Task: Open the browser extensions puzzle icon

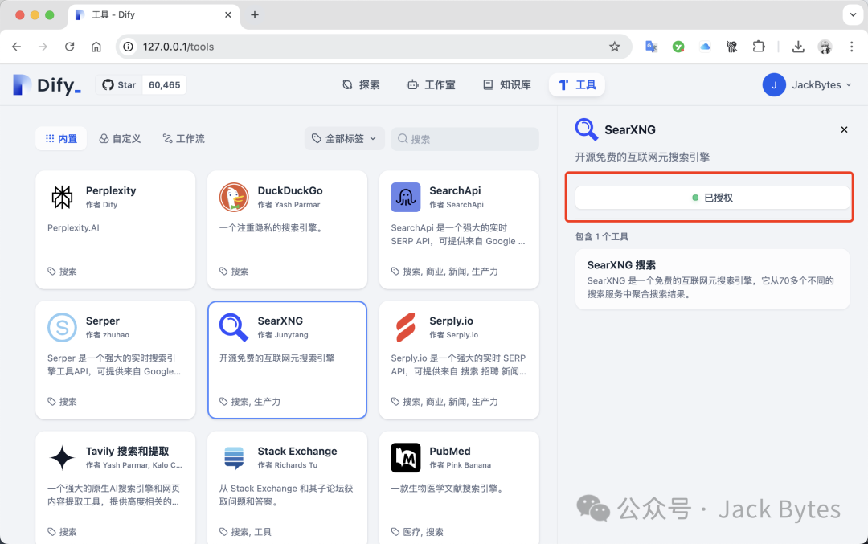Action: point(759,47)
